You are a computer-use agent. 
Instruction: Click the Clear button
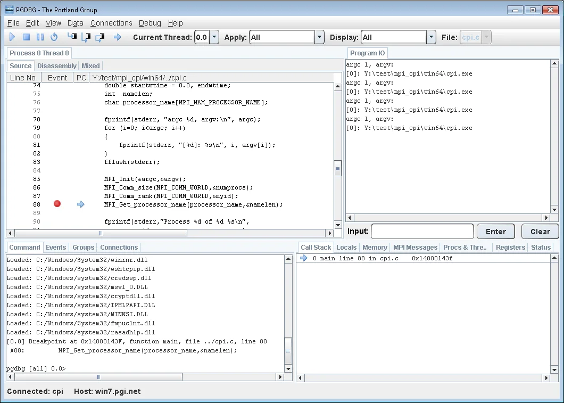[540, 232]
